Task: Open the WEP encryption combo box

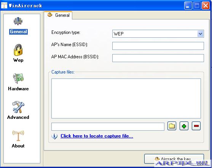Action: click(x=158, y=34)
